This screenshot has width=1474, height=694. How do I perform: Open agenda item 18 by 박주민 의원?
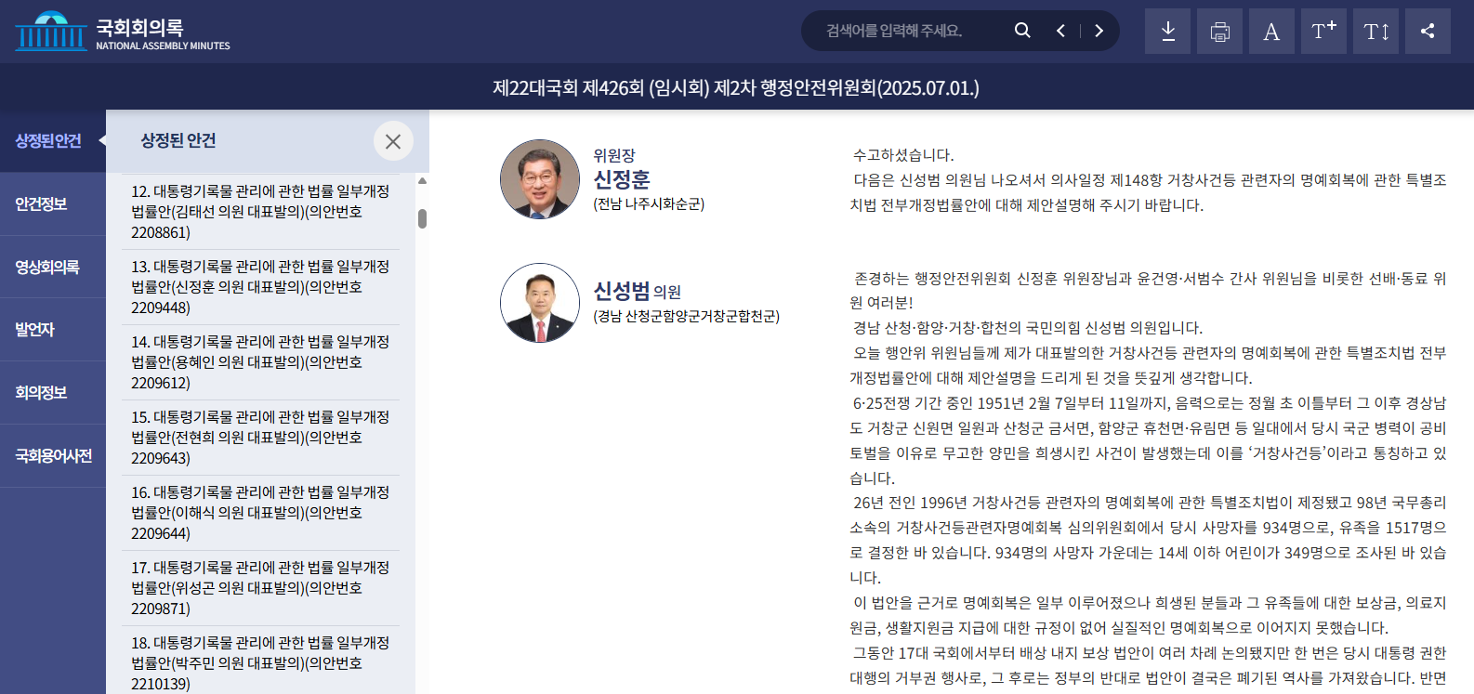tap(260, 661)
